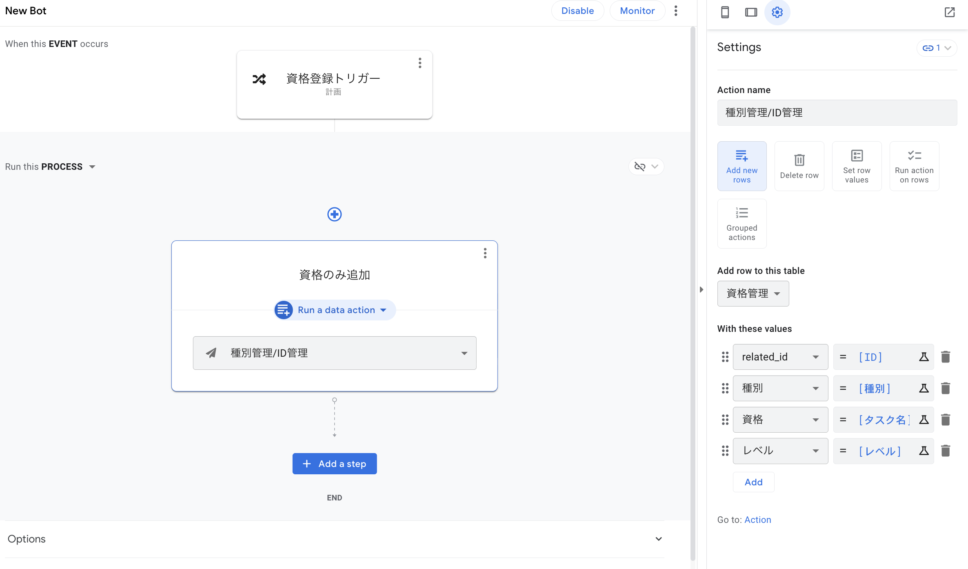Follow the Go to Action link
968x569 pixels.
(757, 520)
